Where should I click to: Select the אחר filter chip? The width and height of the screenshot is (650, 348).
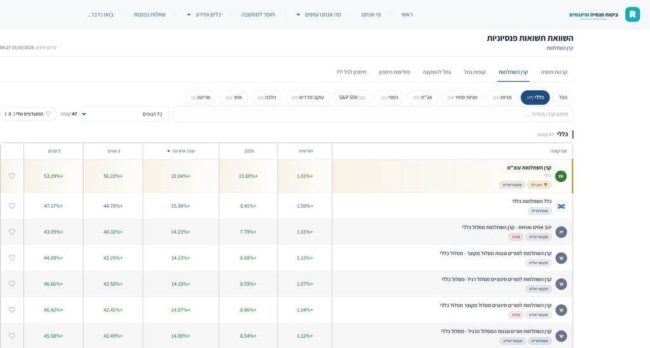click(234, 97)
